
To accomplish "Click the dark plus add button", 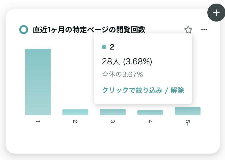I will click(216, 13).
